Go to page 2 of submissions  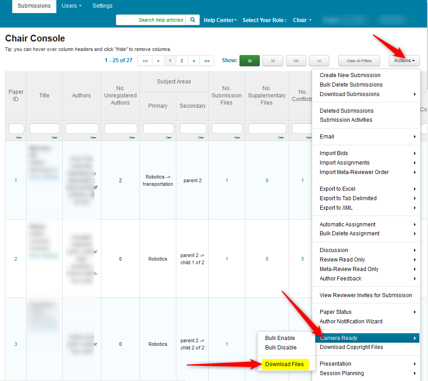(182, 61)
